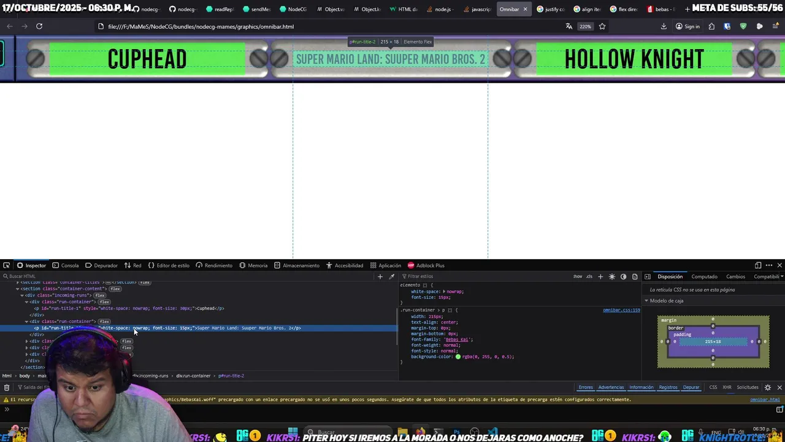This screenshot has width=785, height=442.
Task: Open the browser hamburger menu
Action: point(776,26)
